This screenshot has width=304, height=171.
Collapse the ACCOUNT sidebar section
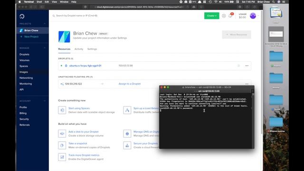pyautogui.click(x=45, y=101)
